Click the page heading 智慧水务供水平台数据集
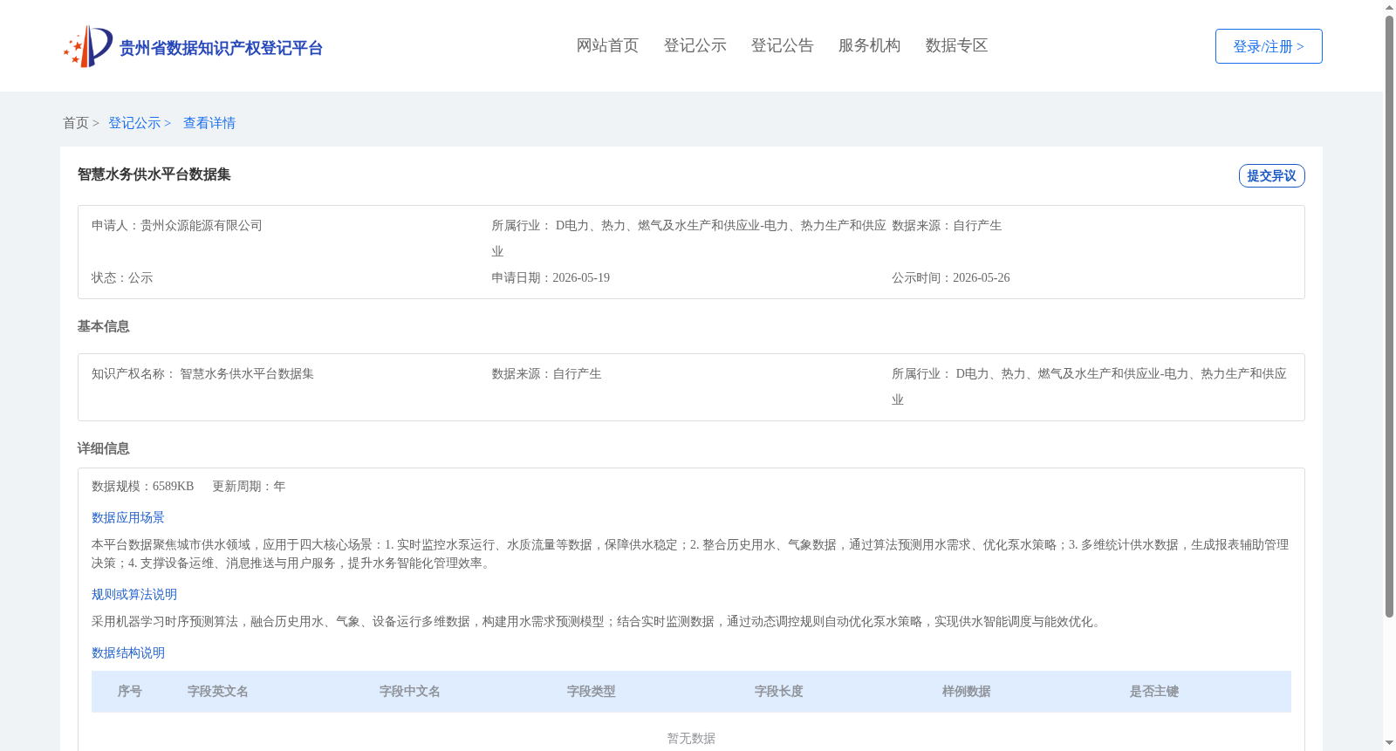 click(154, 174)
